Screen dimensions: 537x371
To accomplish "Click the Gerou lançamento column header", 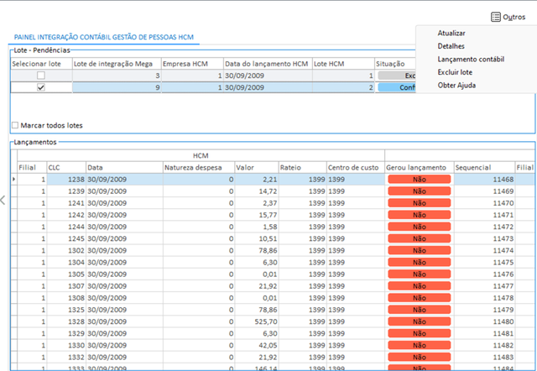I will click(x=419, y=167).
